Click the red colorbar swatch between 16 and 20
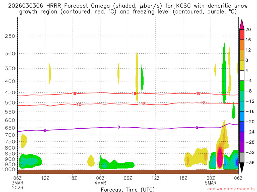This screenshot has height=192, width=257. (242, 34)
